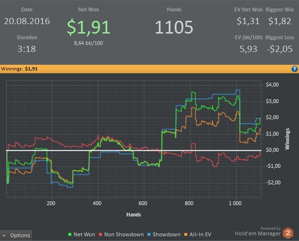Click the Date header label
299x241 pixels.
[27, 9]
